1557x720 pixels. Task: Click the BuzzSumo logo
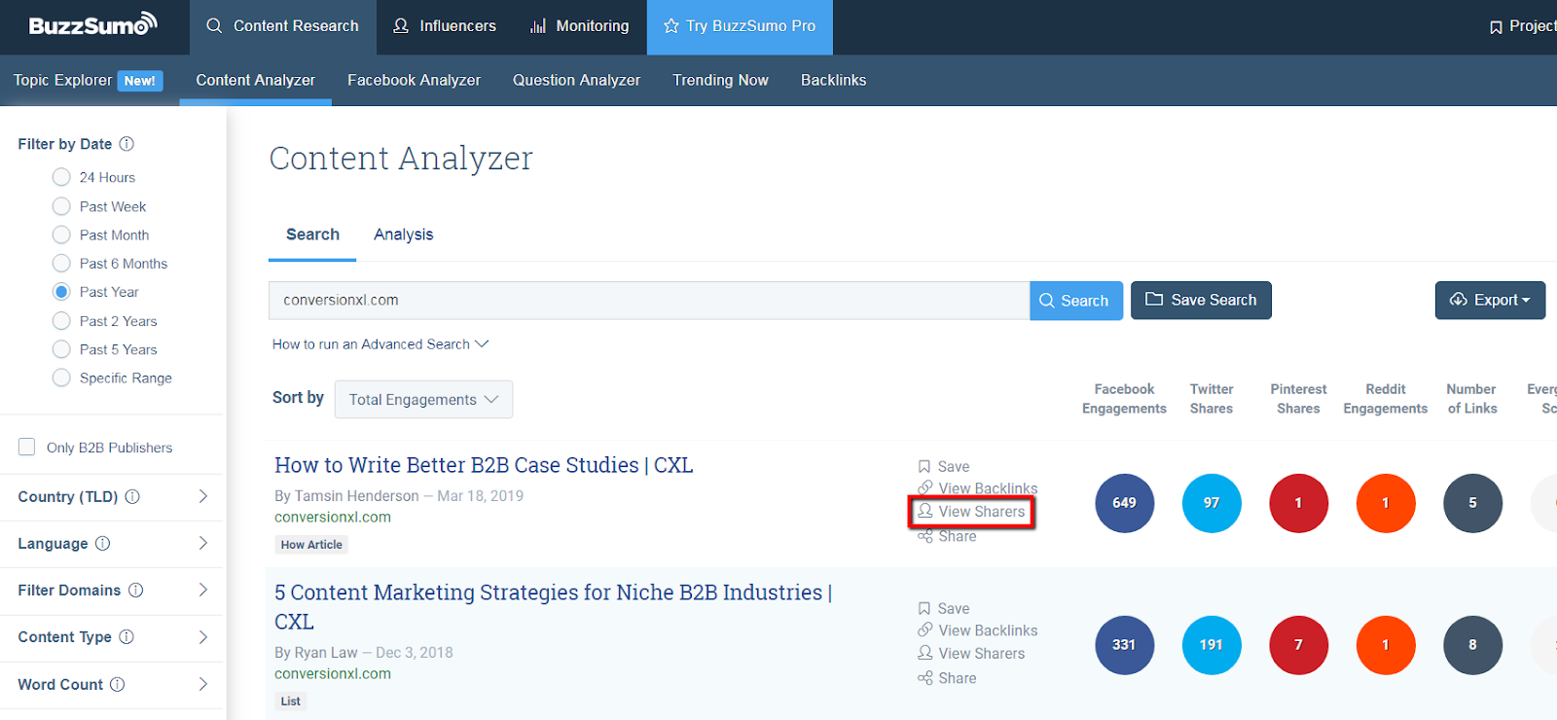point(92,24)
